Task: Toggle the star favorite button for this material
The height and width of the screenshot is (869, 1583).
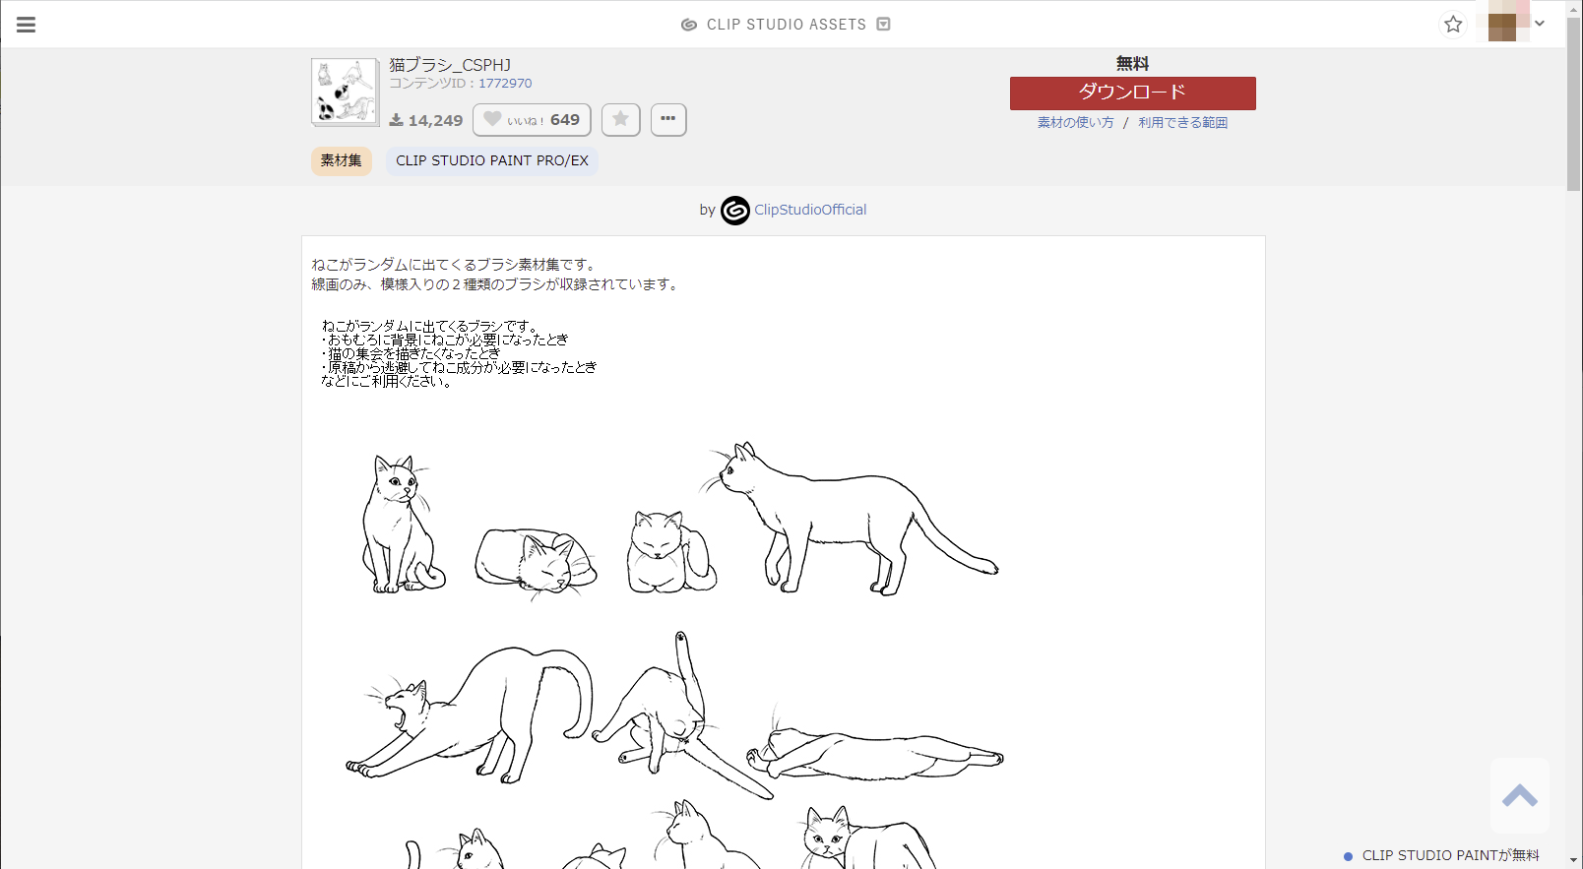Action: tap(620, 120)
